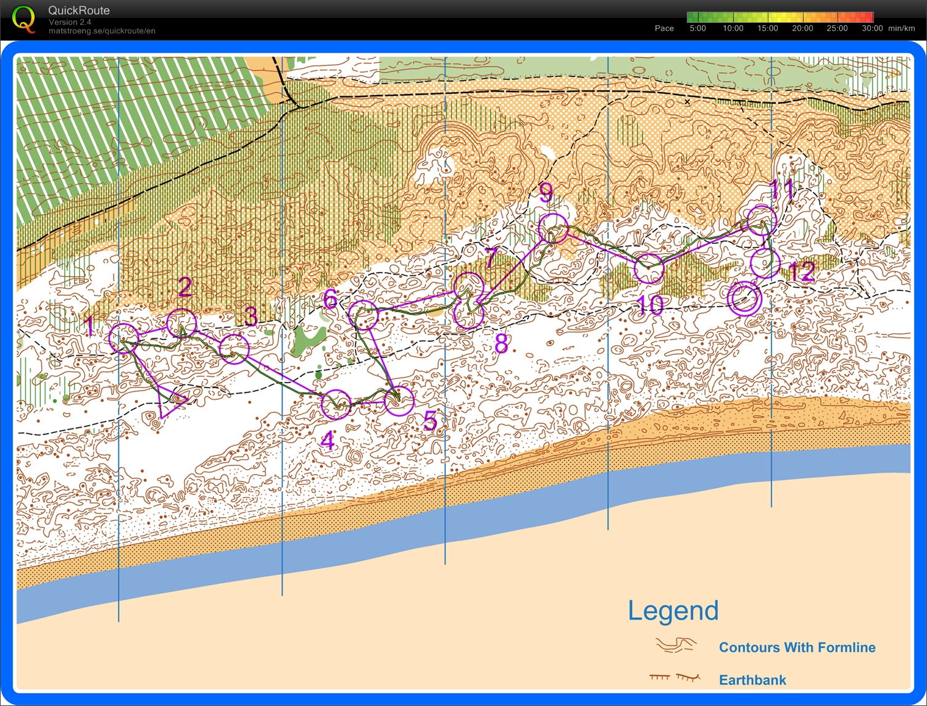Click the 30:00 pace scale label
This screenshot has width=927, height=706.
point(871,28)
